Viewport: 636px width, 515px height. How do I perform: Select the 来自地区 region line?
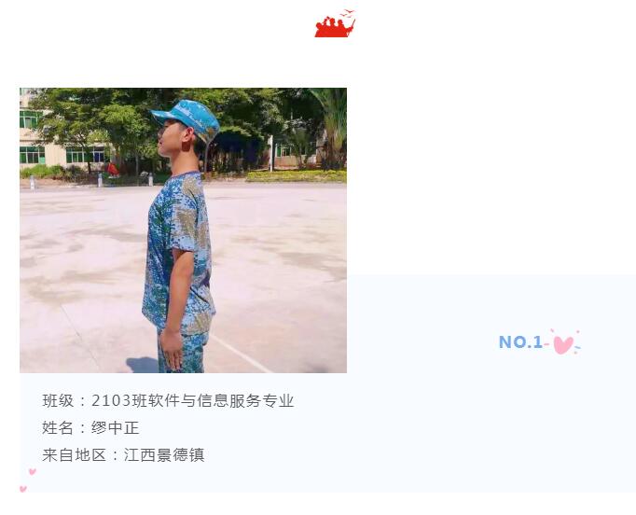point(123,455)
